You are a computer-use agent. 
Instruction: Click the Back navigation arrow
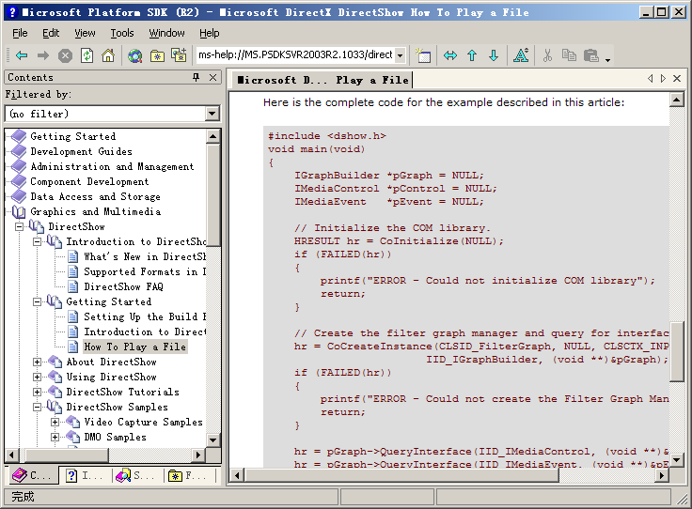[x=22, y=55]
